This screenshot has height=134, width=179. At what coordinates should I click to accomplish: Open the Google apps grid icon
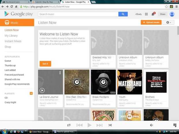[146, 14]
